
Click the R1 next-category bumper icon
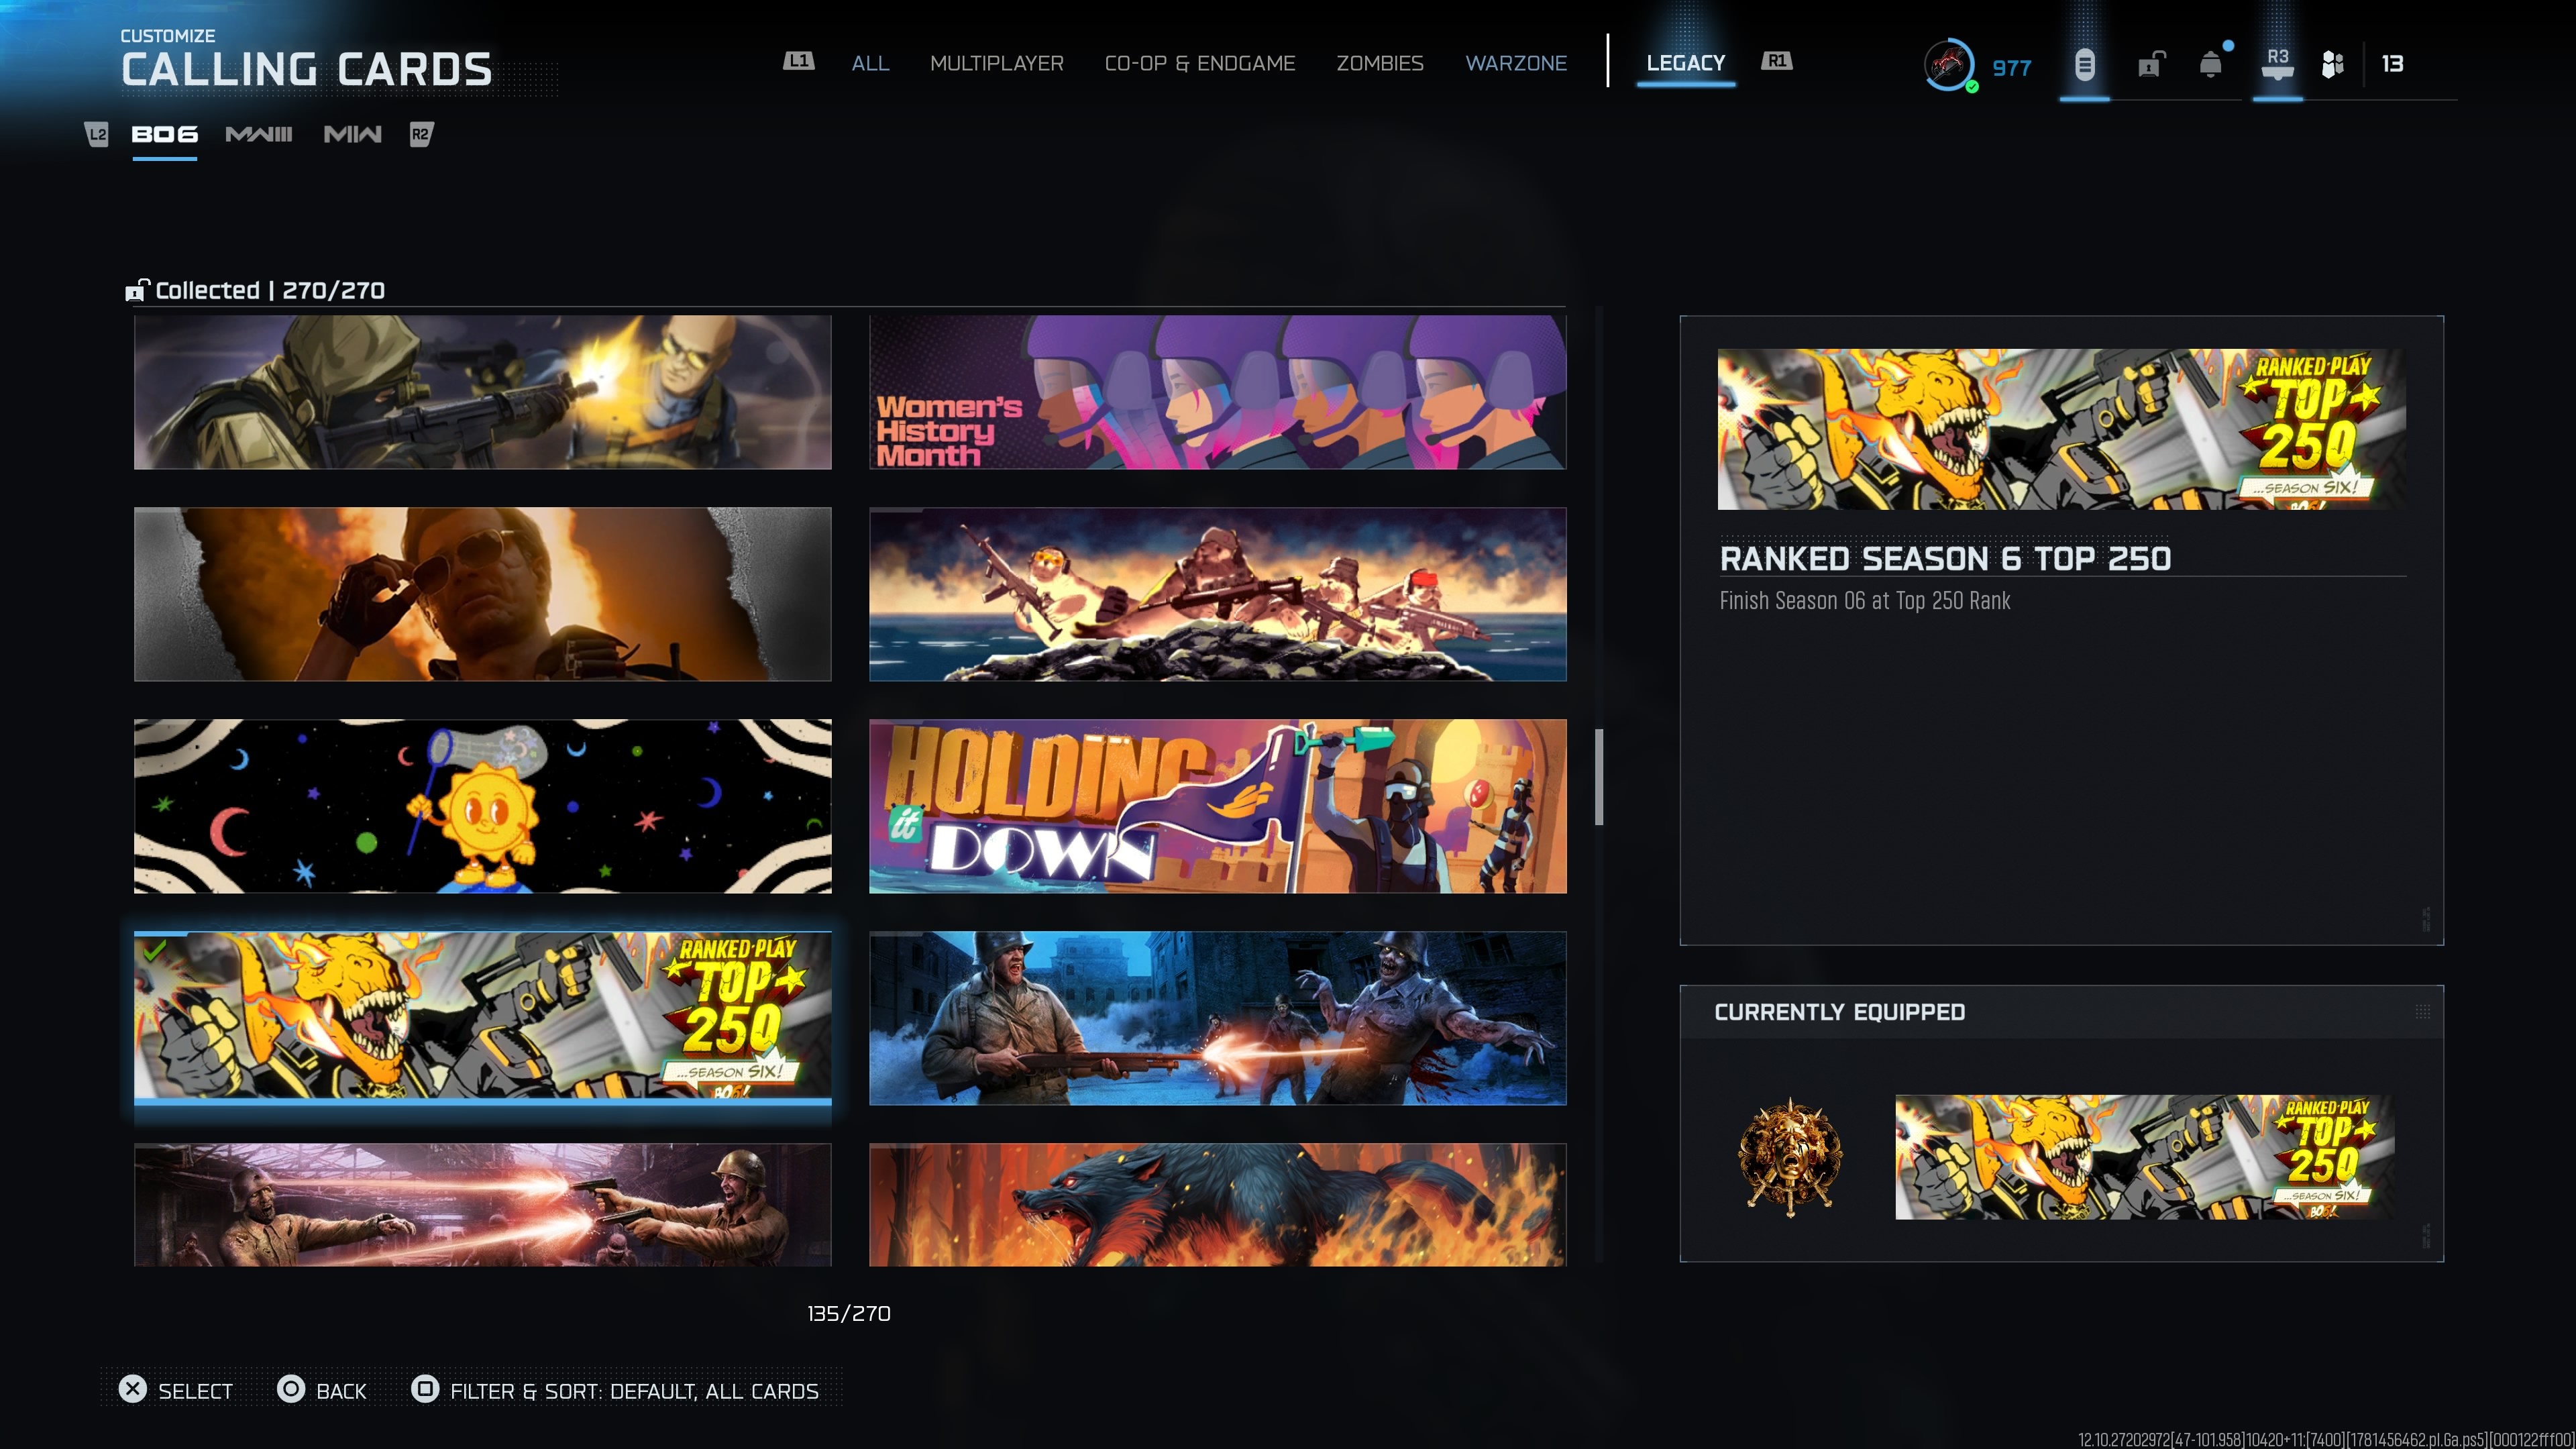coord(1776,62)
